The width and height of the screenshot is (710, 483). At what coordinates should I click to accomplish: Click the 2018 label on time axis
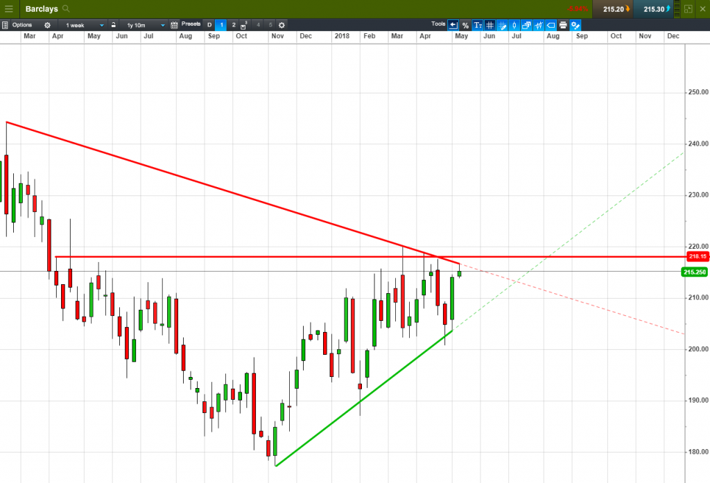[x=342, y=36]
